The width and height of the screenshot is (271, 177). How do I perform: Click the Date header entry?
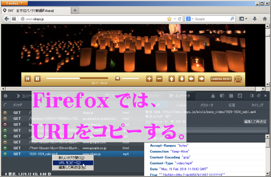tap(205, 169)
